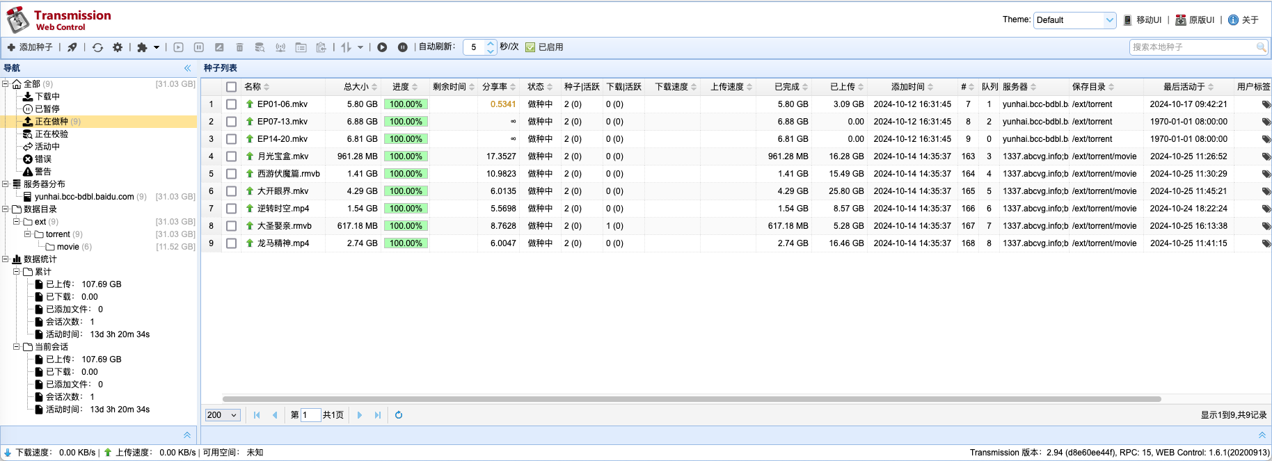This screenshot has height=461, width=1272.
Task: Select all torrents via header checkbox
Action: tap(231, 87)
